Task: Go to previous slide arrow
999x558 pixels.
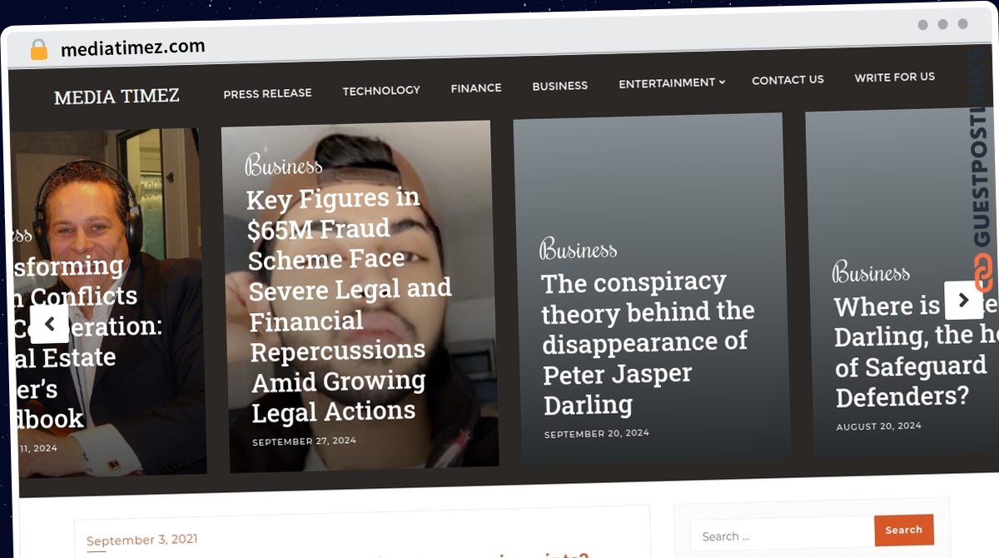Action: pos(49,324)
